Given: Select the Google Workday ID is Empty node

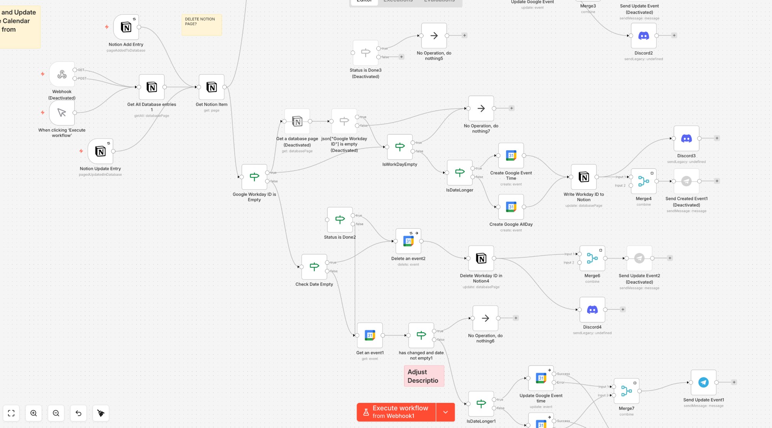Looking at the screenshot, I should (x=254, y=177).
